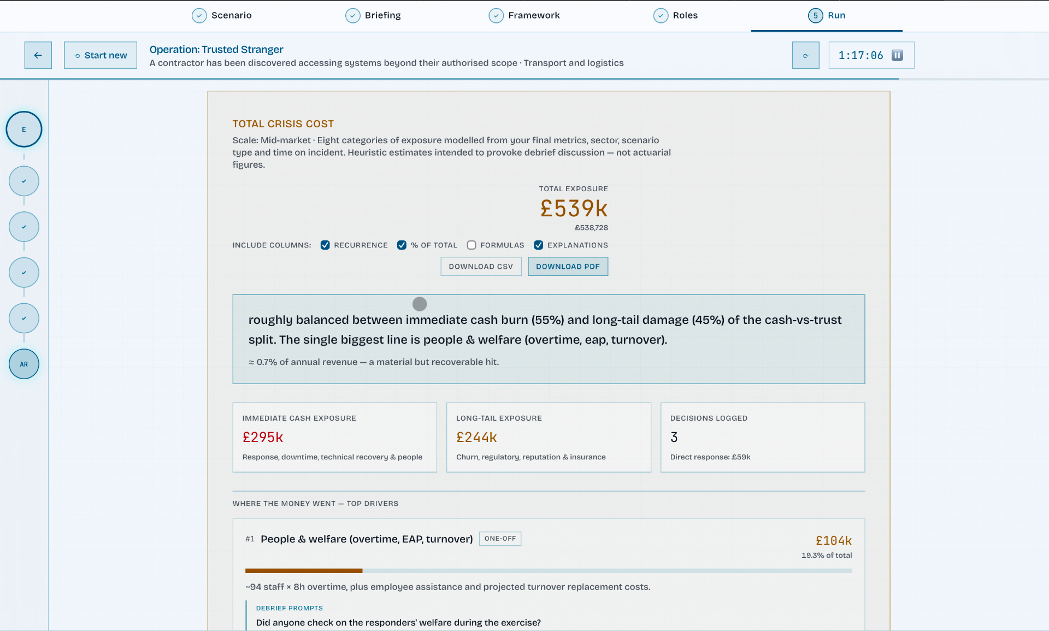1049x631 pixels.
Task: Select the first checkmark node in sidebar
Action: click(24, 181)
